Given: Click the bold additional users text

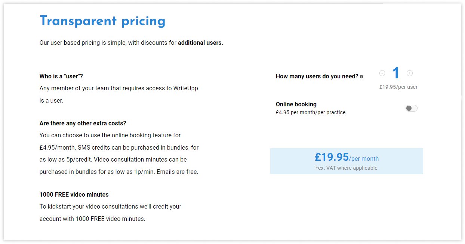Looking at the screenshot, I should (201, 43).
